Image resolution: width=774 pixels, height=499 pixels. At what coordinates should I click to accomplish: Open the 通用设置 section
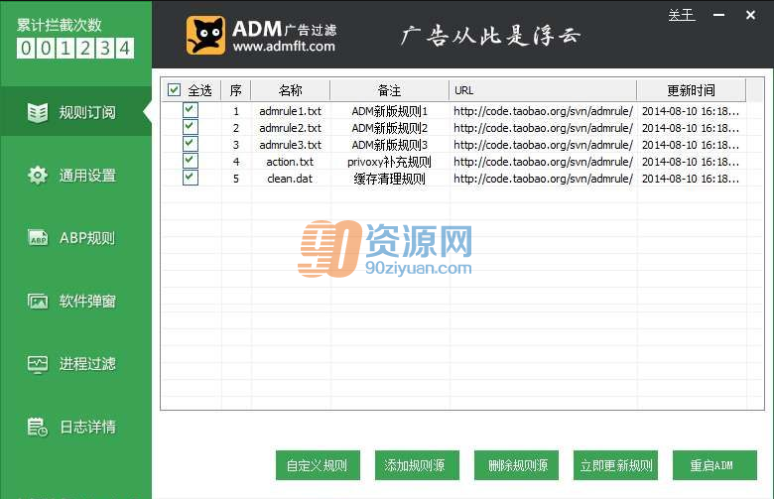click(x=76, y=176)
